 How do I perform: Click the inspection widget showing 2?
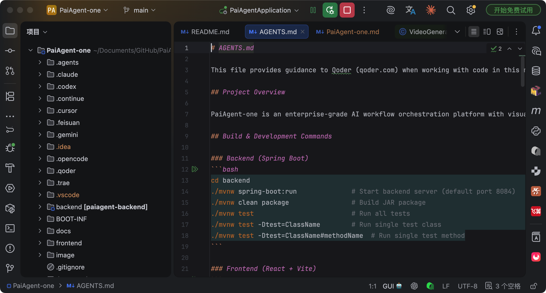(496, 49)
